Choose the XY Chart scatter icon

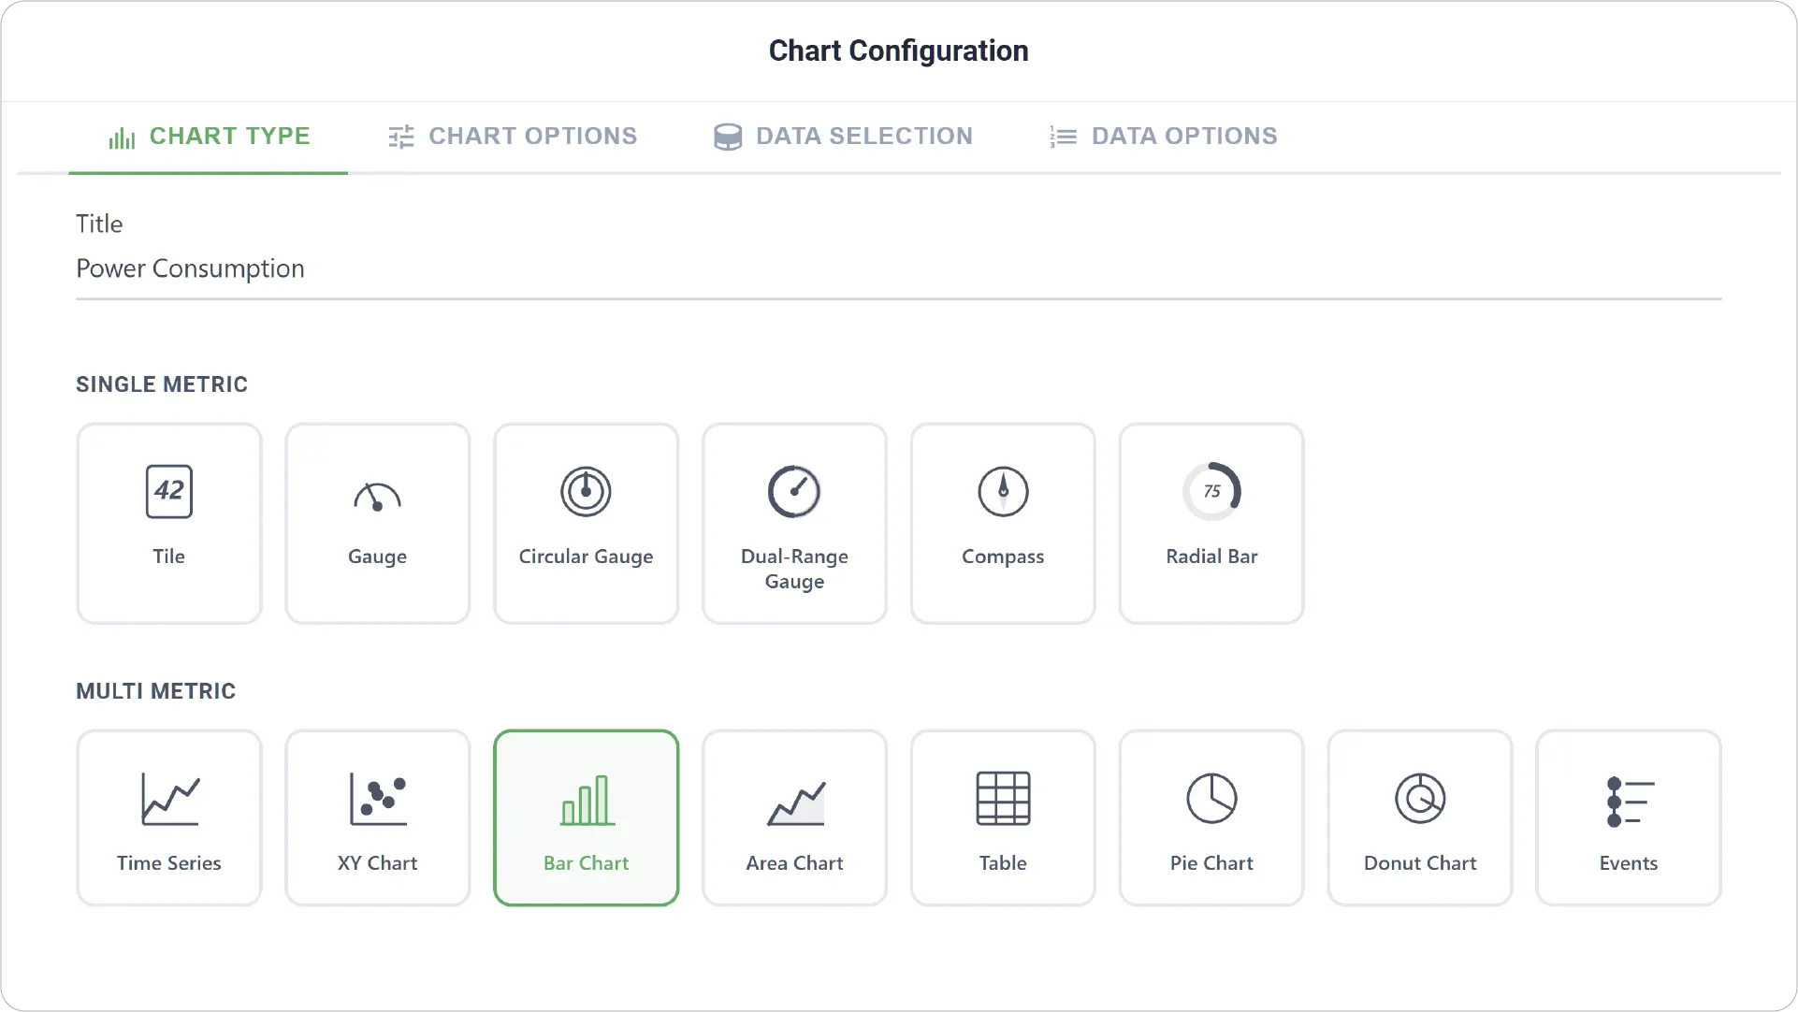pos(378,799)
